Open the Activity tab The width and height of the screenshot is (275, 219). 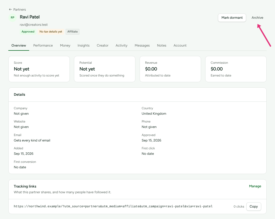[121, 45]
